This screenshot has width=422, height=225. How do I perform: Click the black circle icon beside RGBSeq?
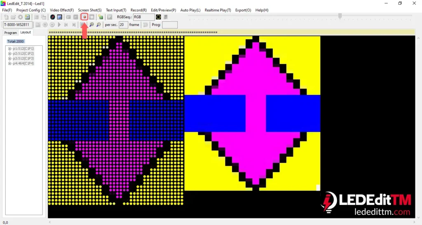[x=158, y=17]
